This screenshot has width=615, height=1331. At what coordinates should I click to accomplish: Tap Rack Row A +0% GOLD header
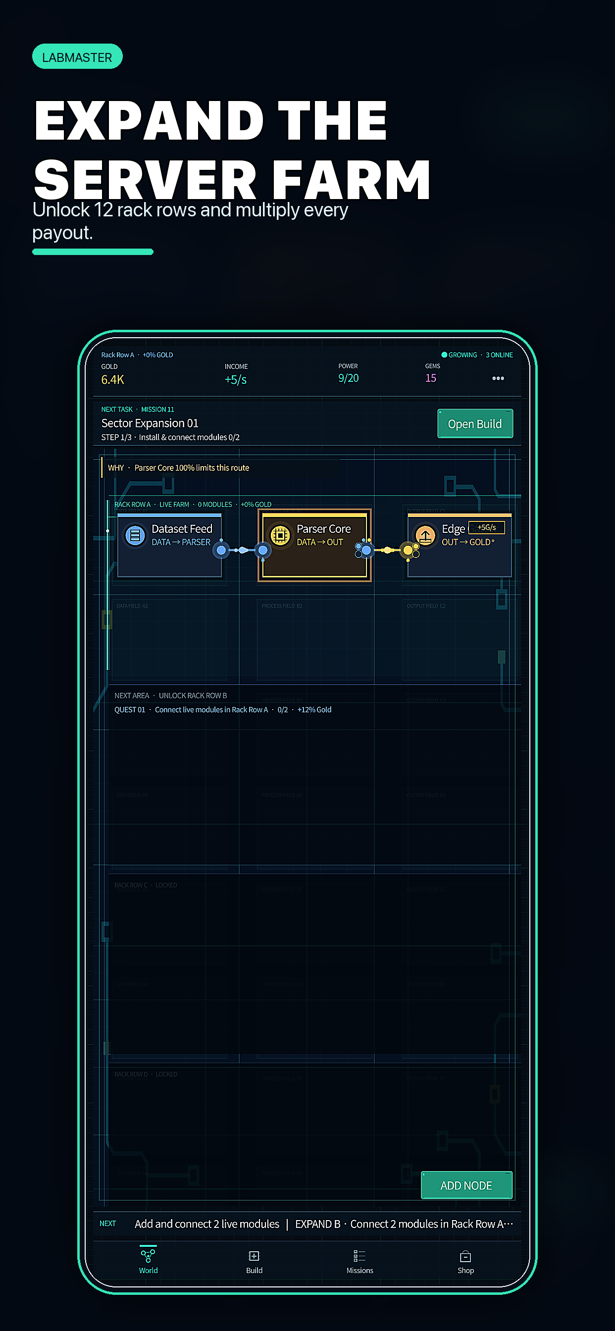click(x=137, y=355)
